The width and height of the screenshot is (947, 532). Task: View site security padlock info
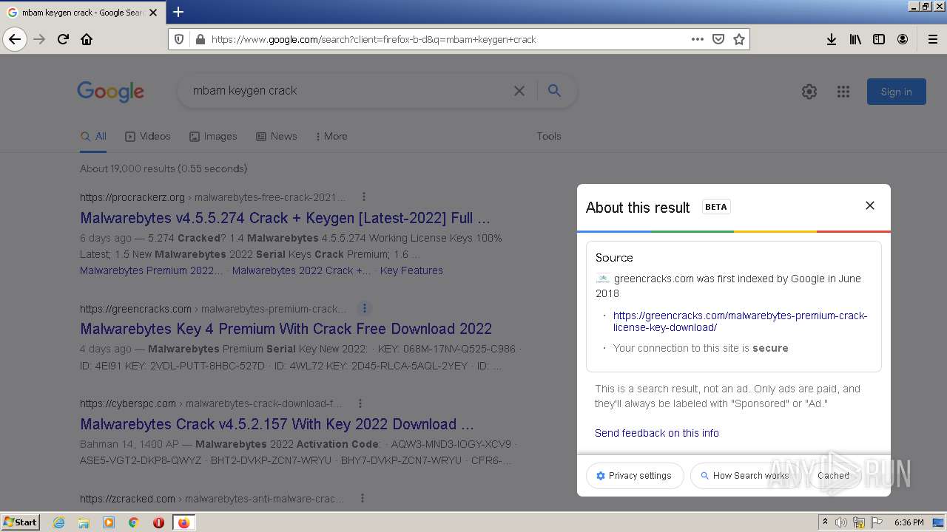pos(199,39)
